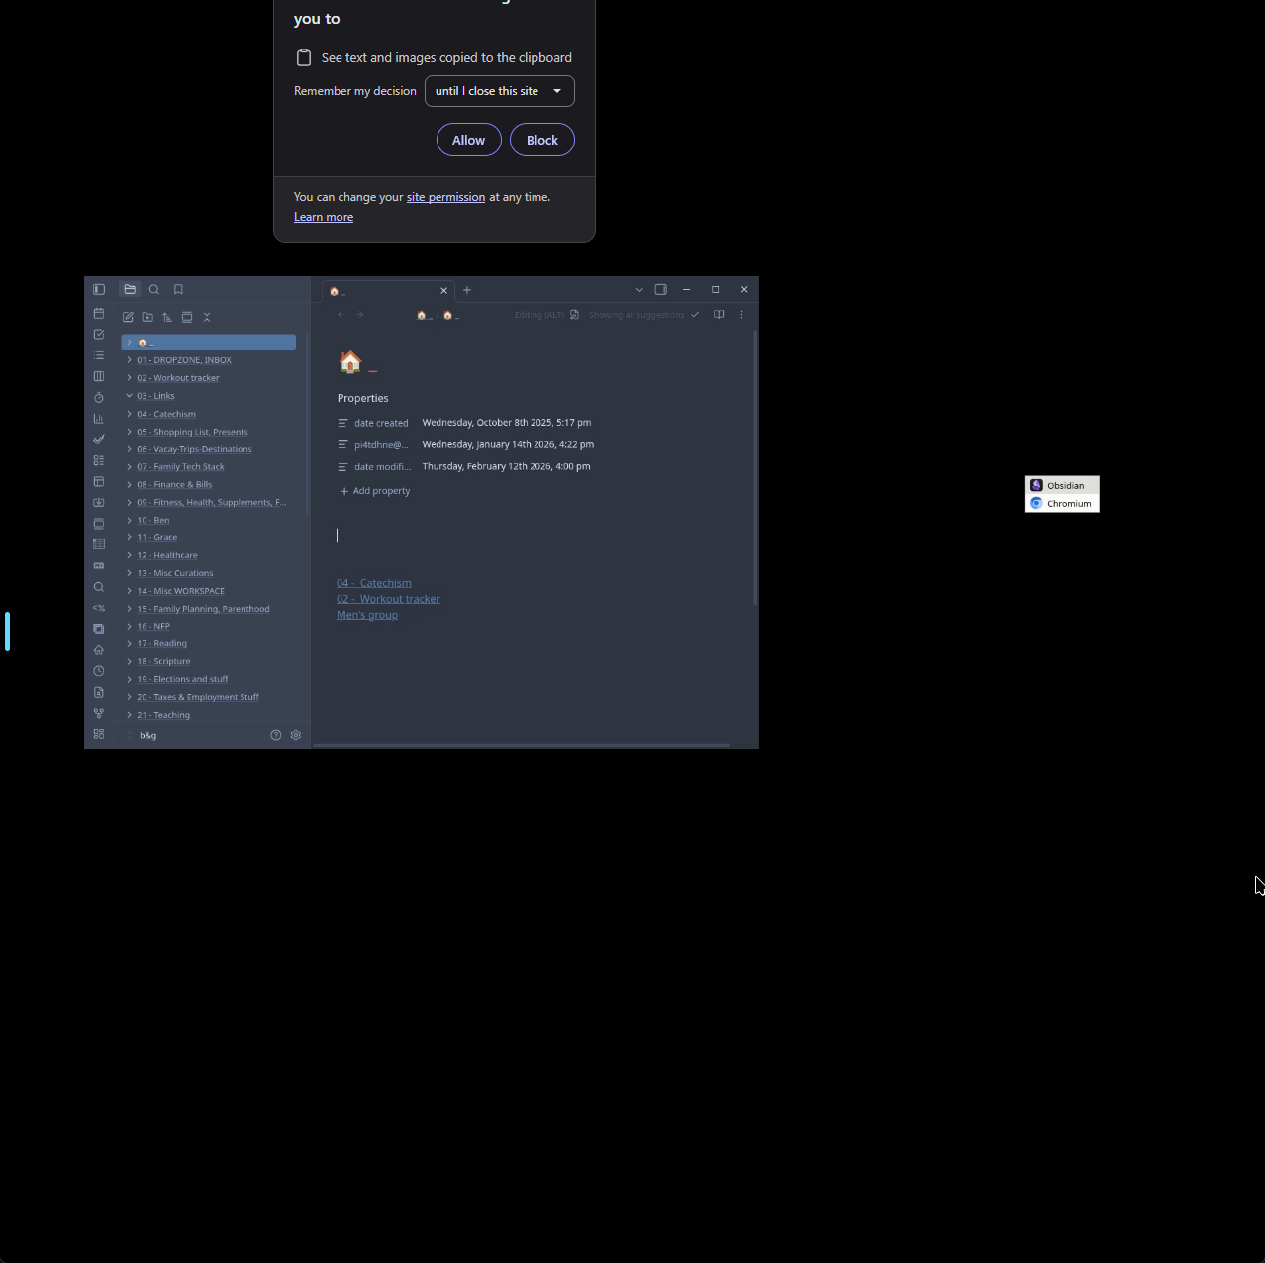This screenshot has width=1265, height=1263.
Task: Open the help question-mark icon
Action: (276, 735)
